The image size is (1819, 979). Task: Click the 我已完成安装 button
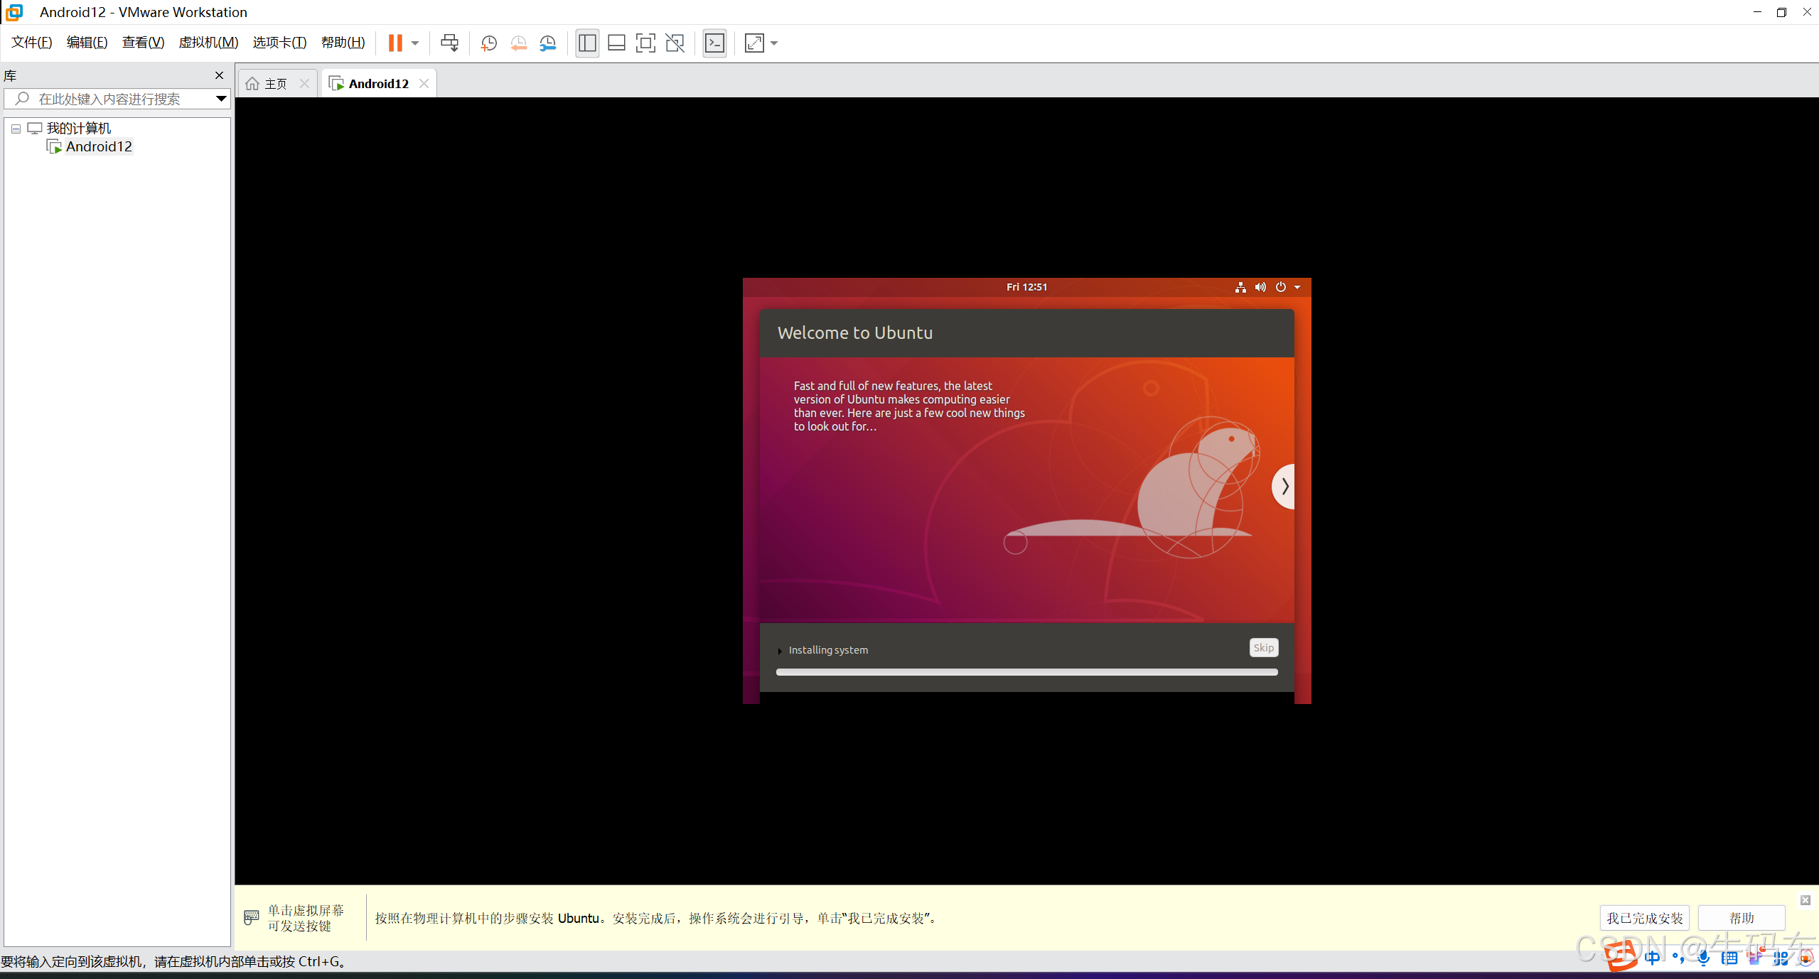coord(1644,918)
